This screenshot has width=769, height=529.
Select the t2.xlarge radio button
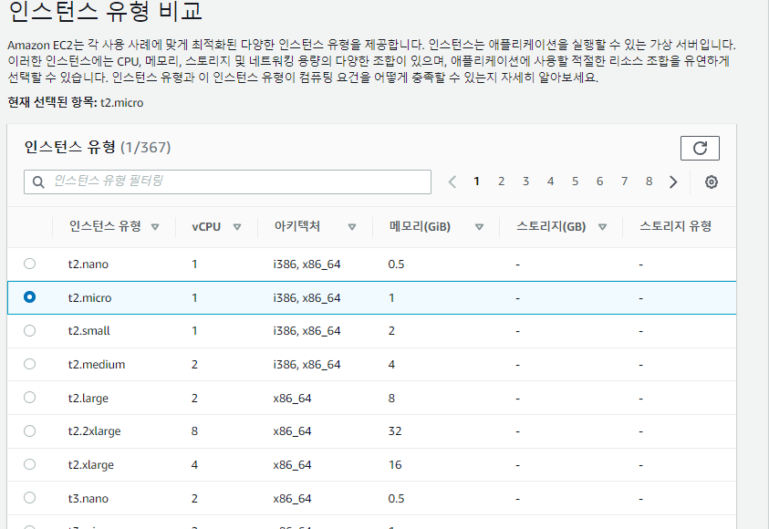(x=29, y=464)
